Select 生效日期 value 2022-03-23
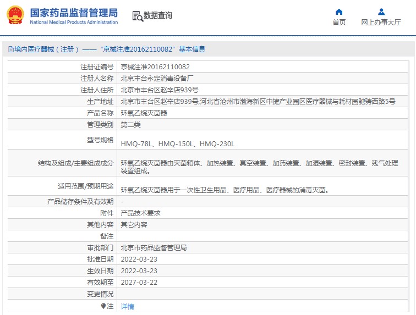Image resolution: width=416 pixels, height=315 pixels. pyautogui.click(x=139, y=270)
